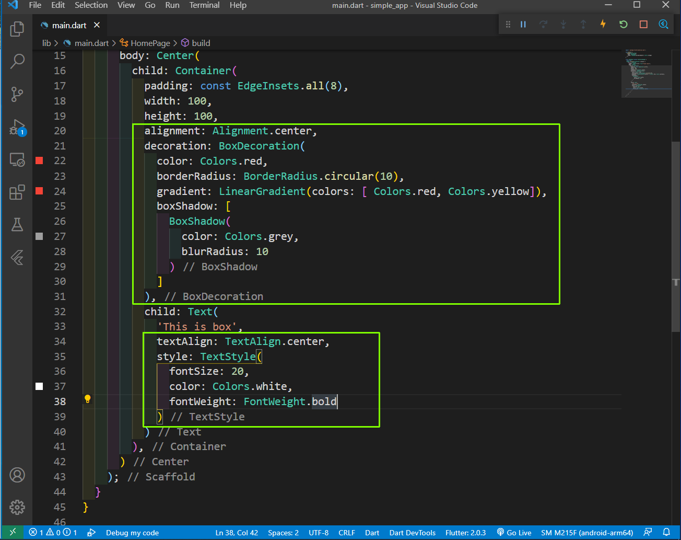Screen dimensions: 681x540
Task: Click the HomePage breadcrumb segment
Action: pyautogui.click(x=145, y=43)
